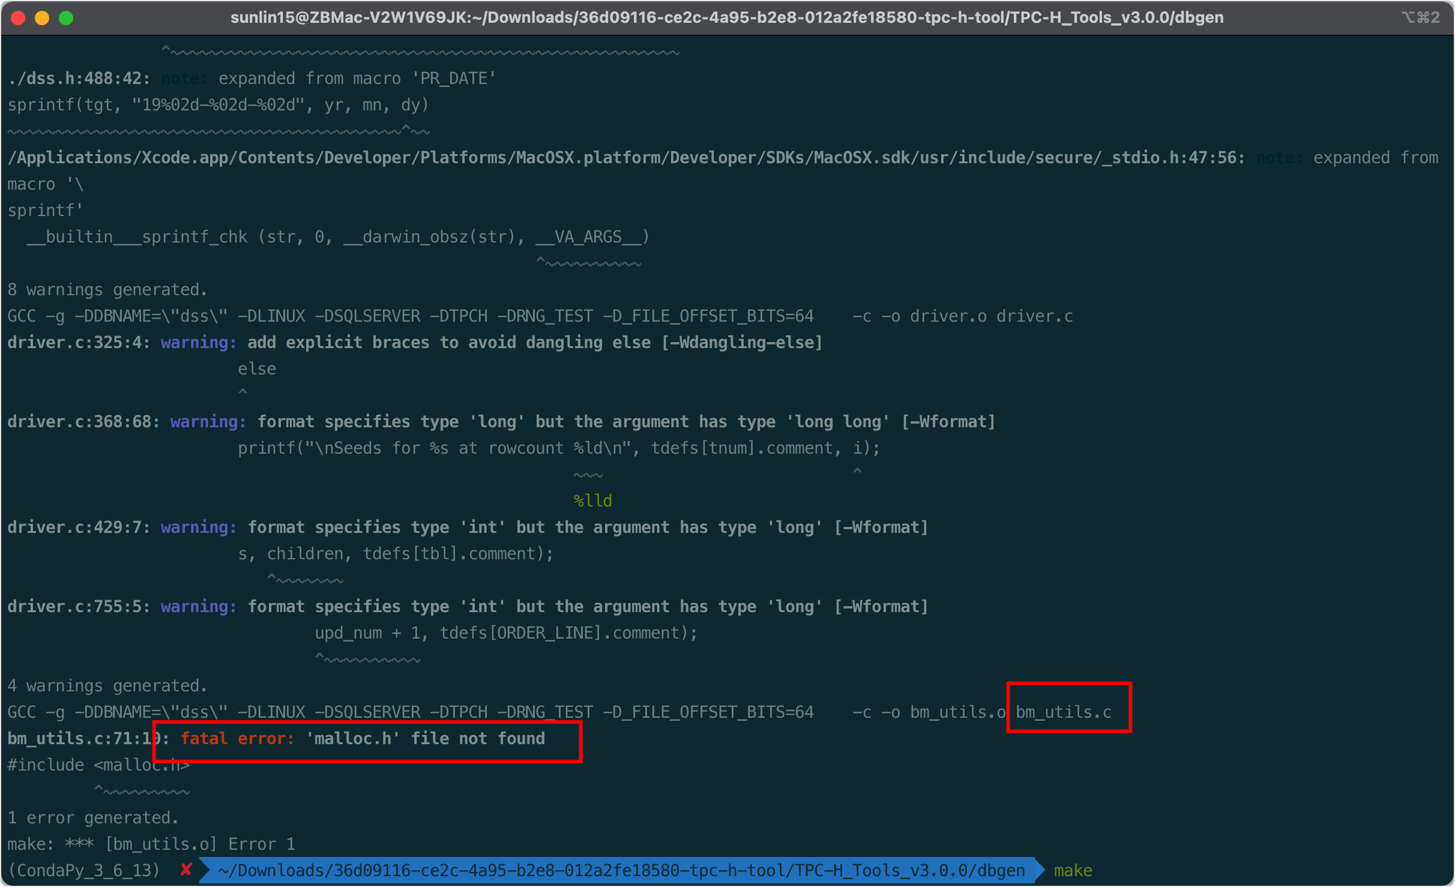This screenshot has width=1455, height=887.
Task: Click the (CondaPy_3_6_13) environment label
Action: [x=84, y=870]
